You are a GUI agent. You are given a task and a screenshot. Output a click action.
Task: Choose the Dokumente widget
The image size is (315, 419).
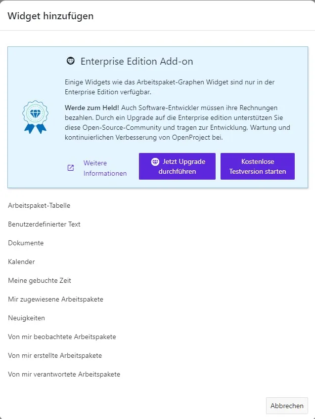tap(26, 243)
